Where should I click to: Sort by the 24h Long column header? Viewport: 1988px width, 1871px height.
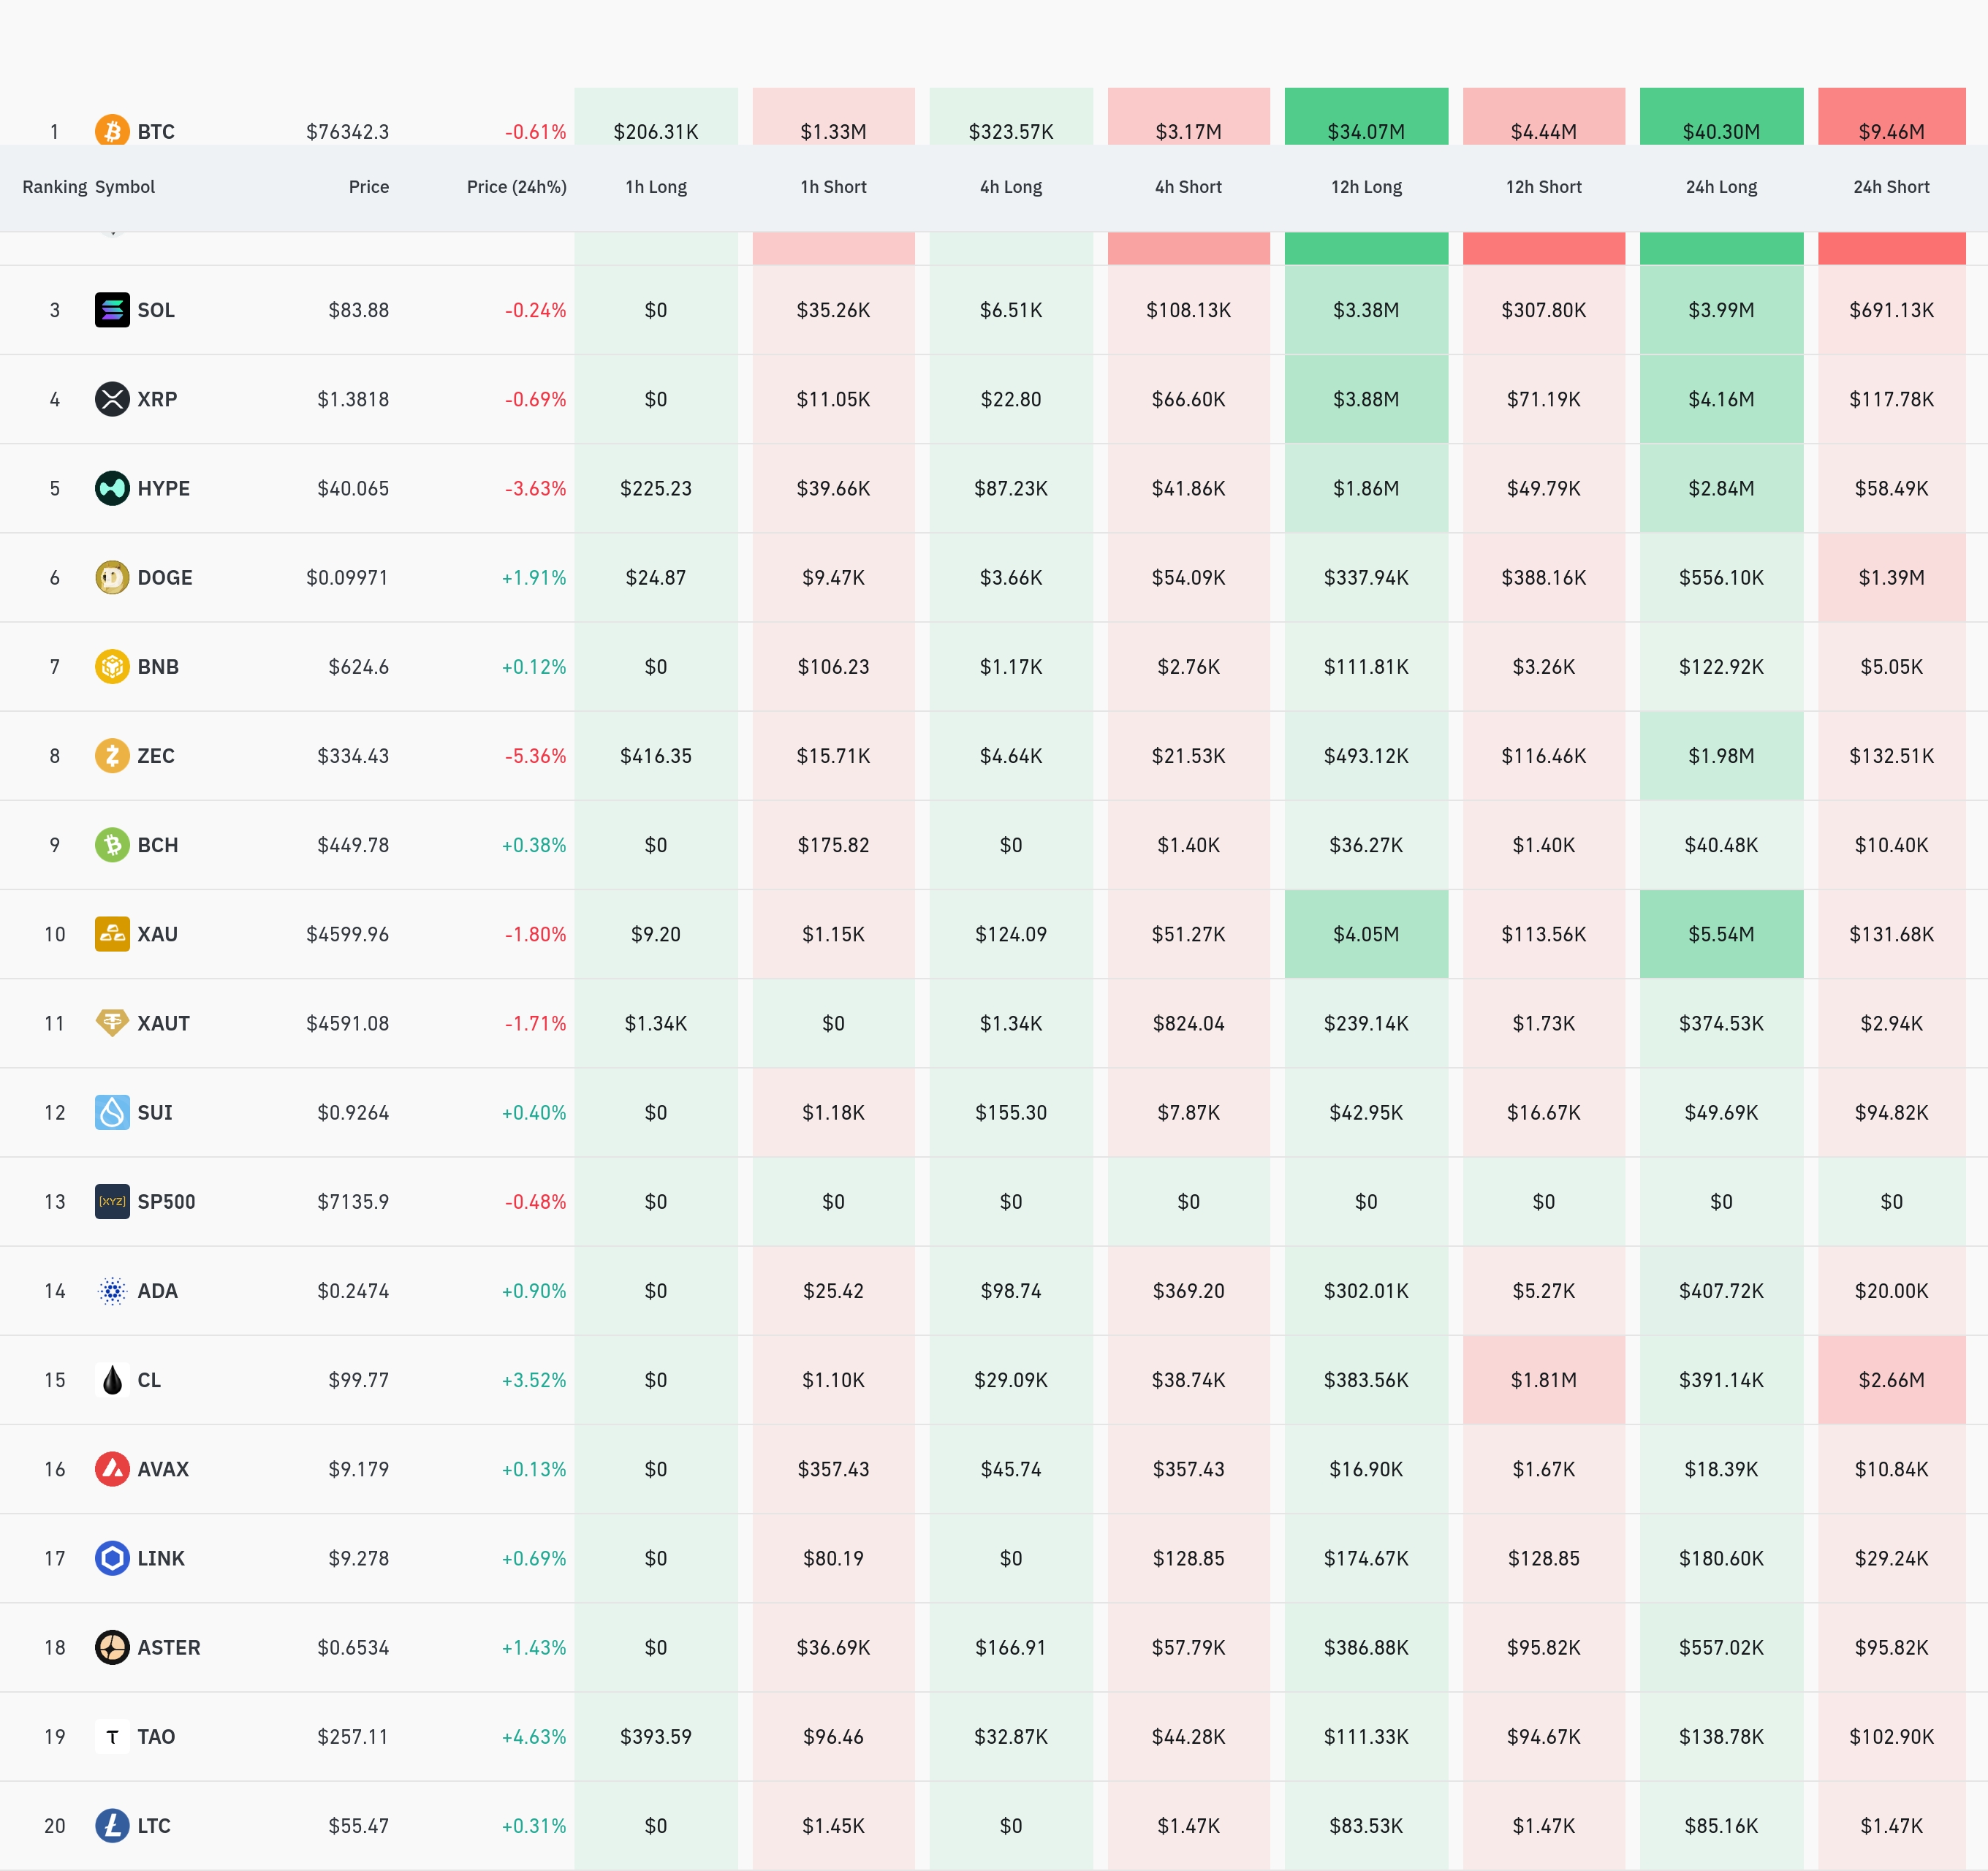point(1721,187)
